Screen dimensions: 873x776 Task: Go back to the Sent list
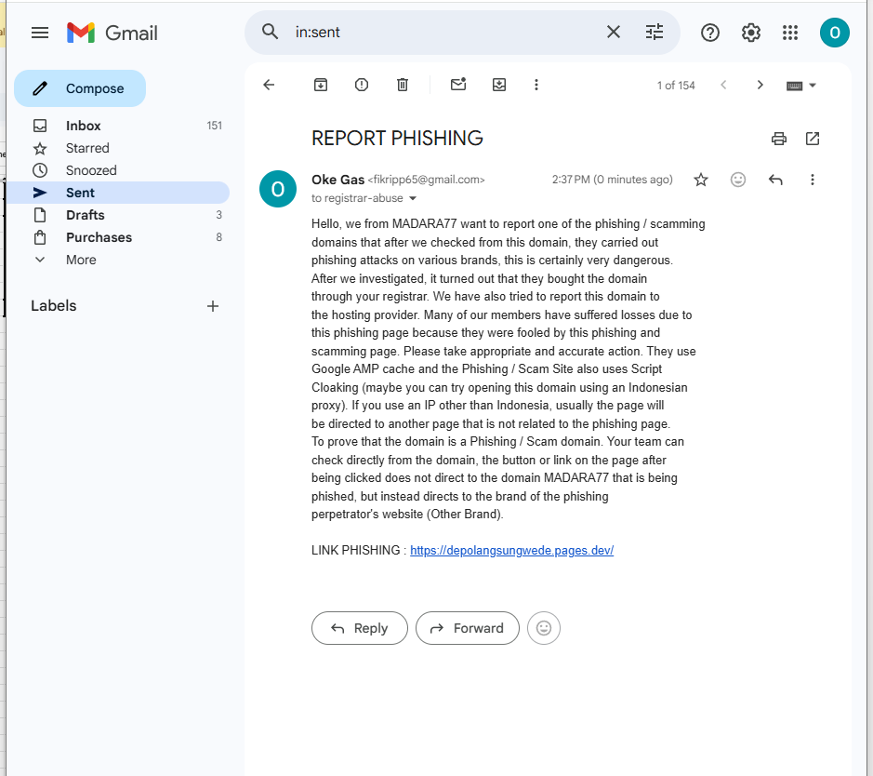point(269,85)
